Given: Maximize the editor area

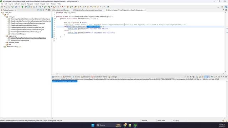Looking at the screenshot, I should 226,10.
